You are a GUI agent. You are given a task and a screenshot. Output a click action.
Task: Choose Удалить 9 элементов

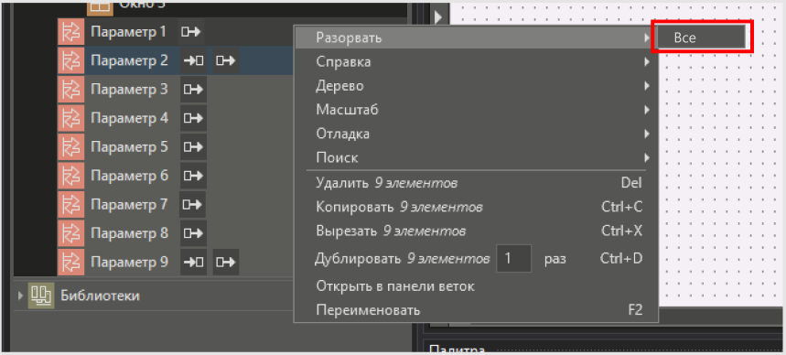tap(476, 183)
